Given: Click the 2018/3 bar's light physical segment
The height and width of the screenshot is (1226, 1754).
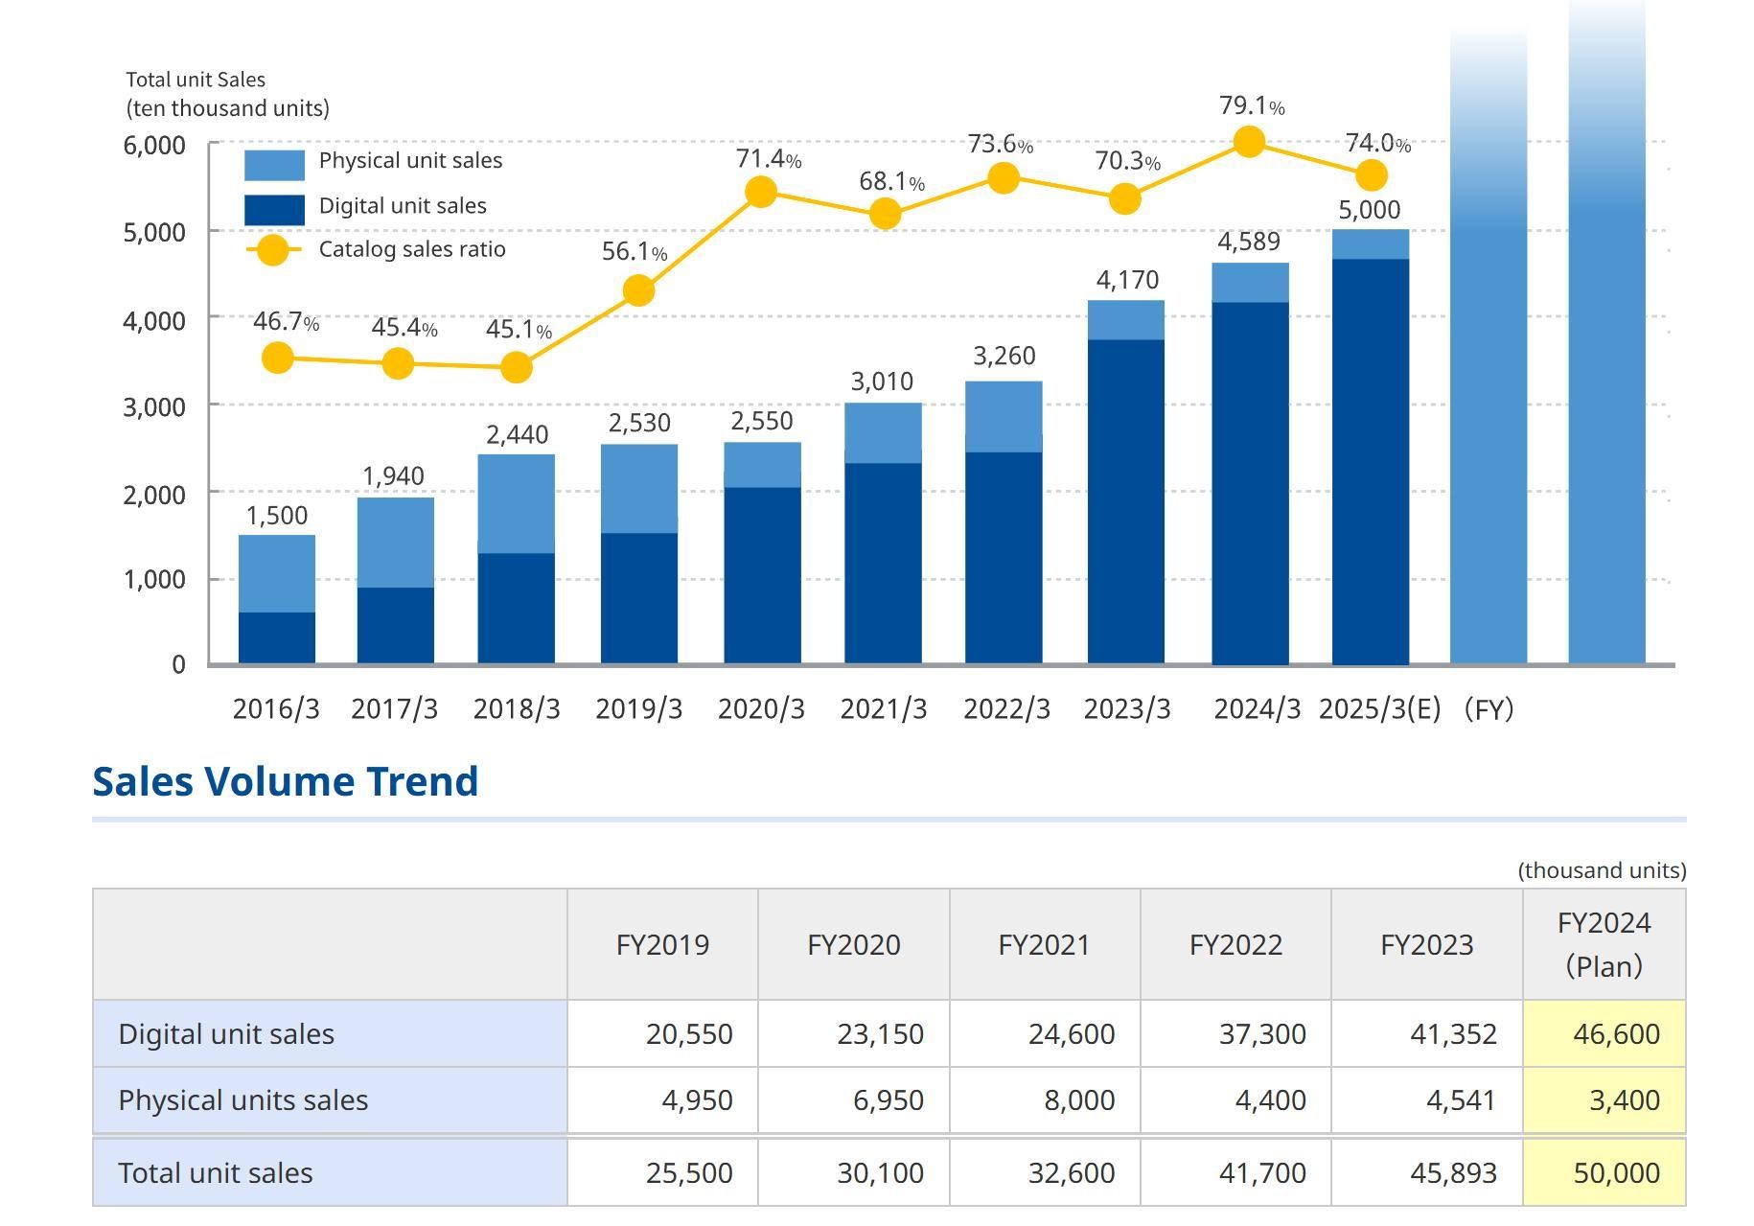Looking at the screenshot, I should 516,503.
